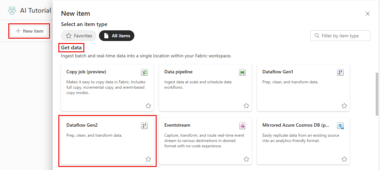Click the New item button
This screenshot has height=170, width=380.
click(x=29, y=31)
